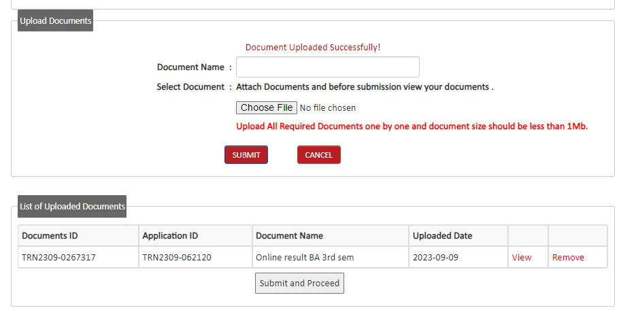Click the 'Document Uploaded Successfully!' message
The image size is (619, 325).
[313, 48]
